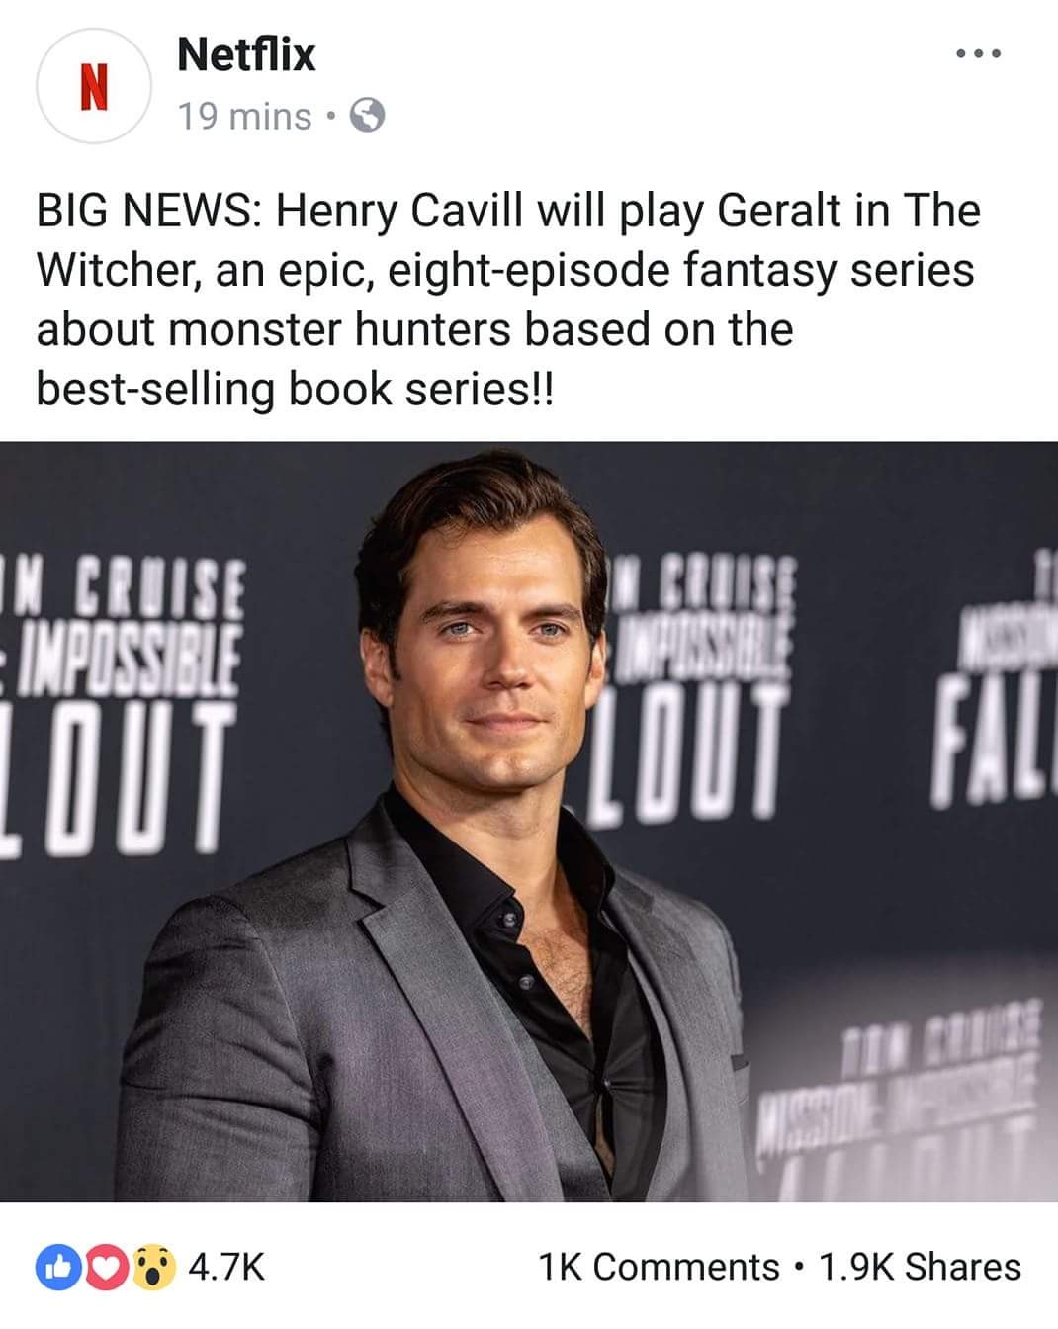This screenshot has height=1329, width=1058.
Task: Click 'best-selling book series!!' caption line
Action: pos(296,389)
